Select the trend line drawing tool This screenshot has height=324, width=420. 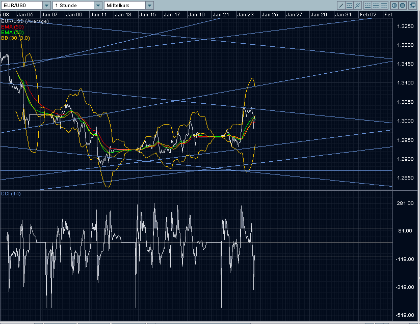tap(341, 5)
